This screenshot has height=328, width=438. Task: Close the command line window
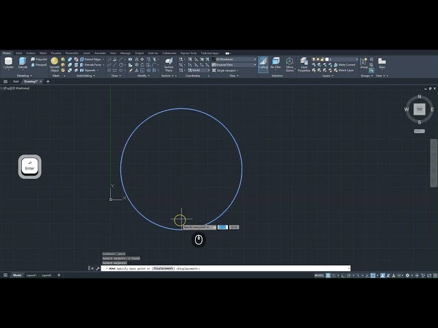[x=92, y=269]
